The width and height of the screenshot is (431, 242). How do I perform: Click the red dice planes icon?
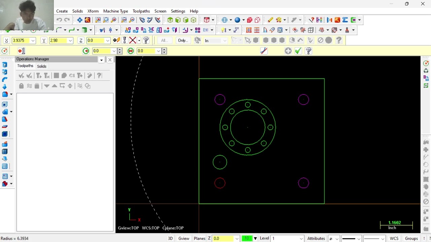[x=207, y=20]
